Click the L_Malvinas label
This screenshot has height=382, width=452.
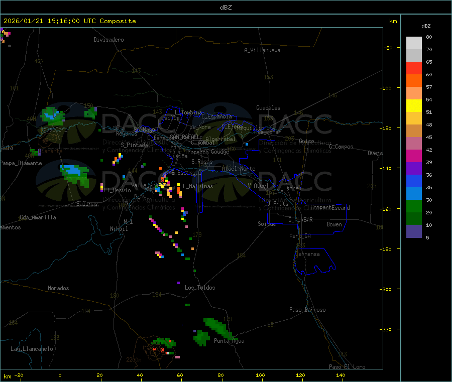(198, 186)
